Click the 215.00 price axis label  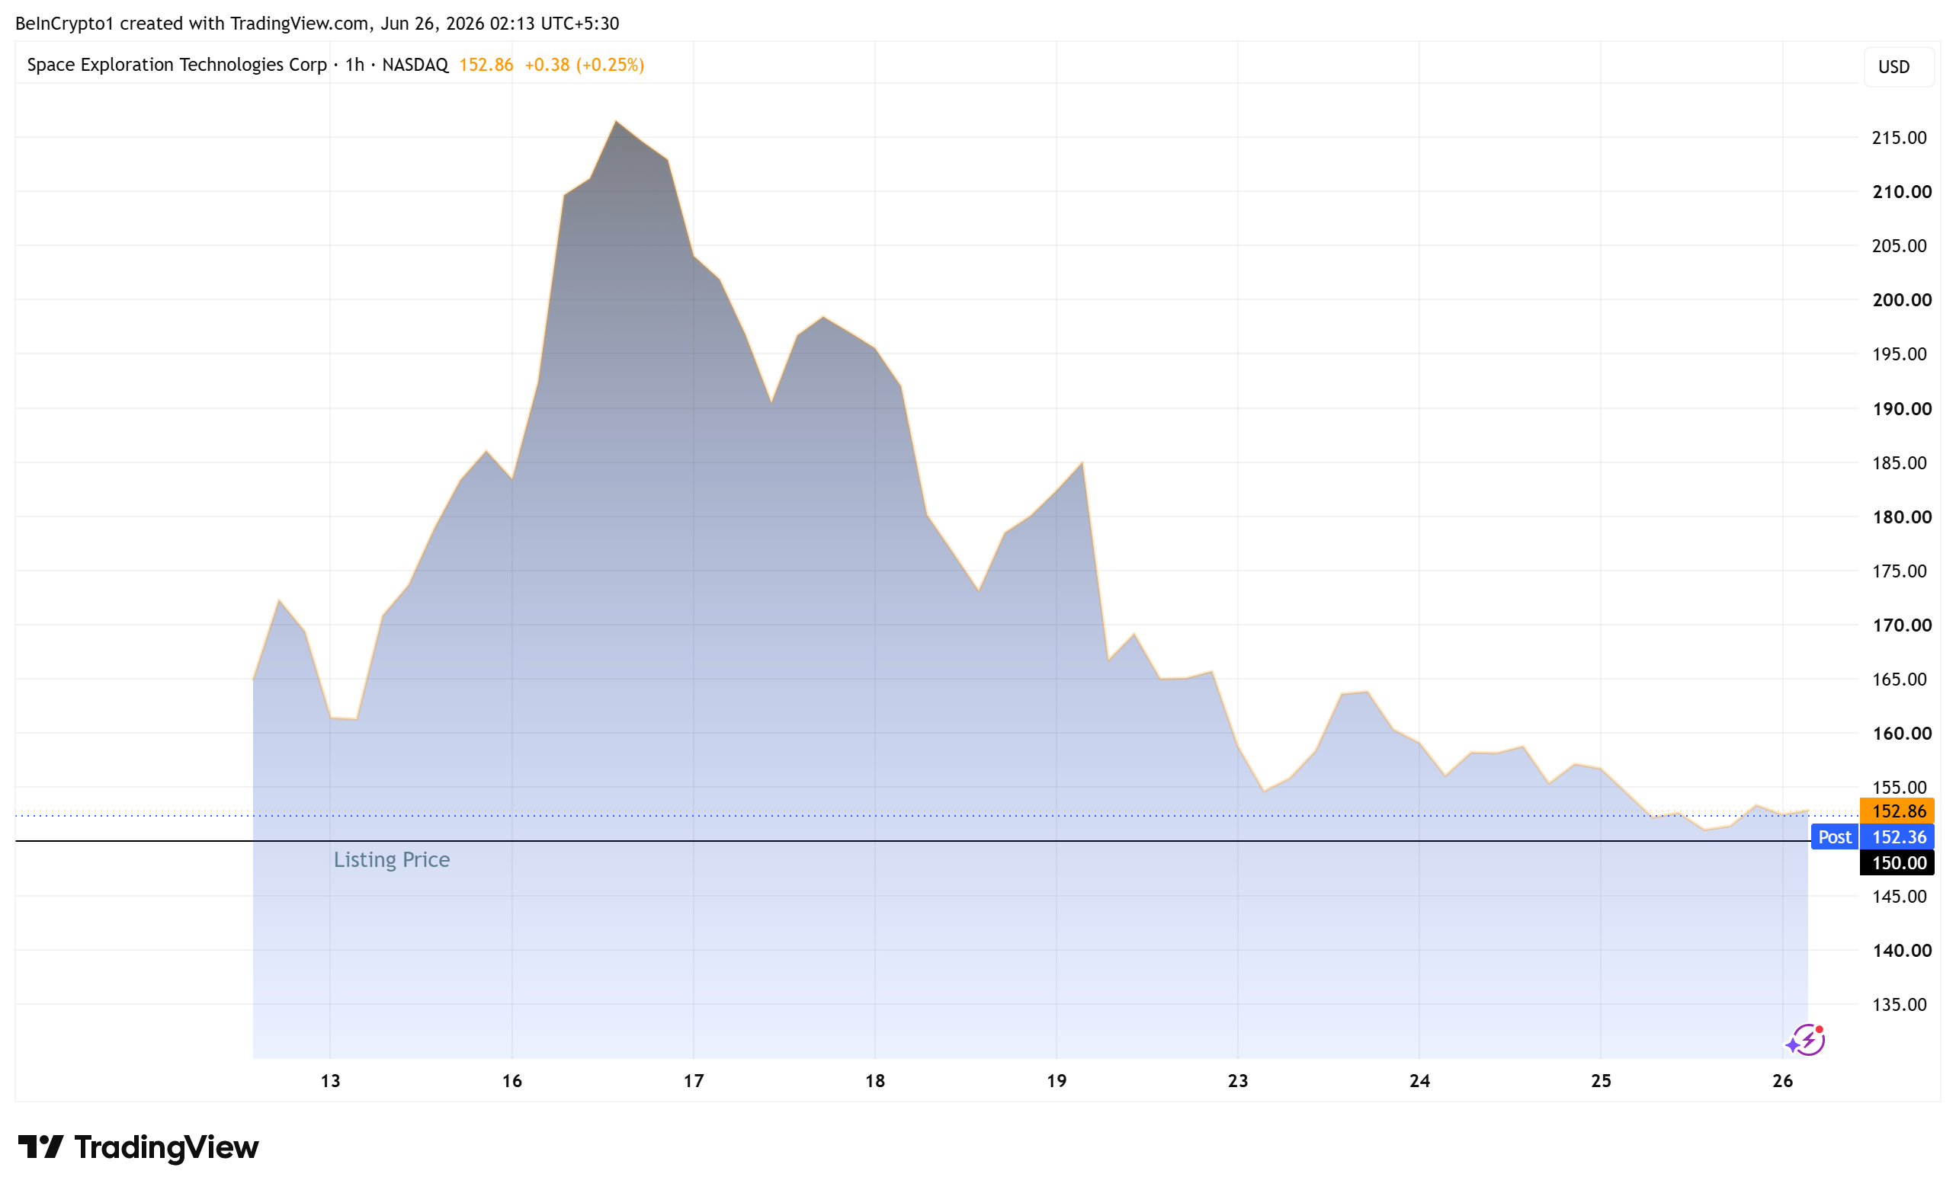click(x=1899, y=138)
